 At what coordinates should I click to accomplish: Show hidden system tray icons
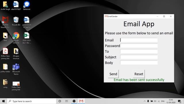tap(145, 101)
